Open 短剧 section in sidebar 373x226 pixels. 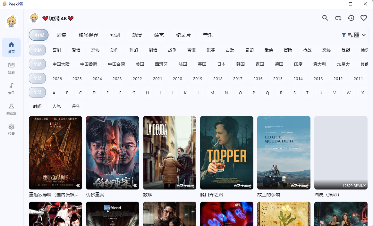[x=12, y=68]
